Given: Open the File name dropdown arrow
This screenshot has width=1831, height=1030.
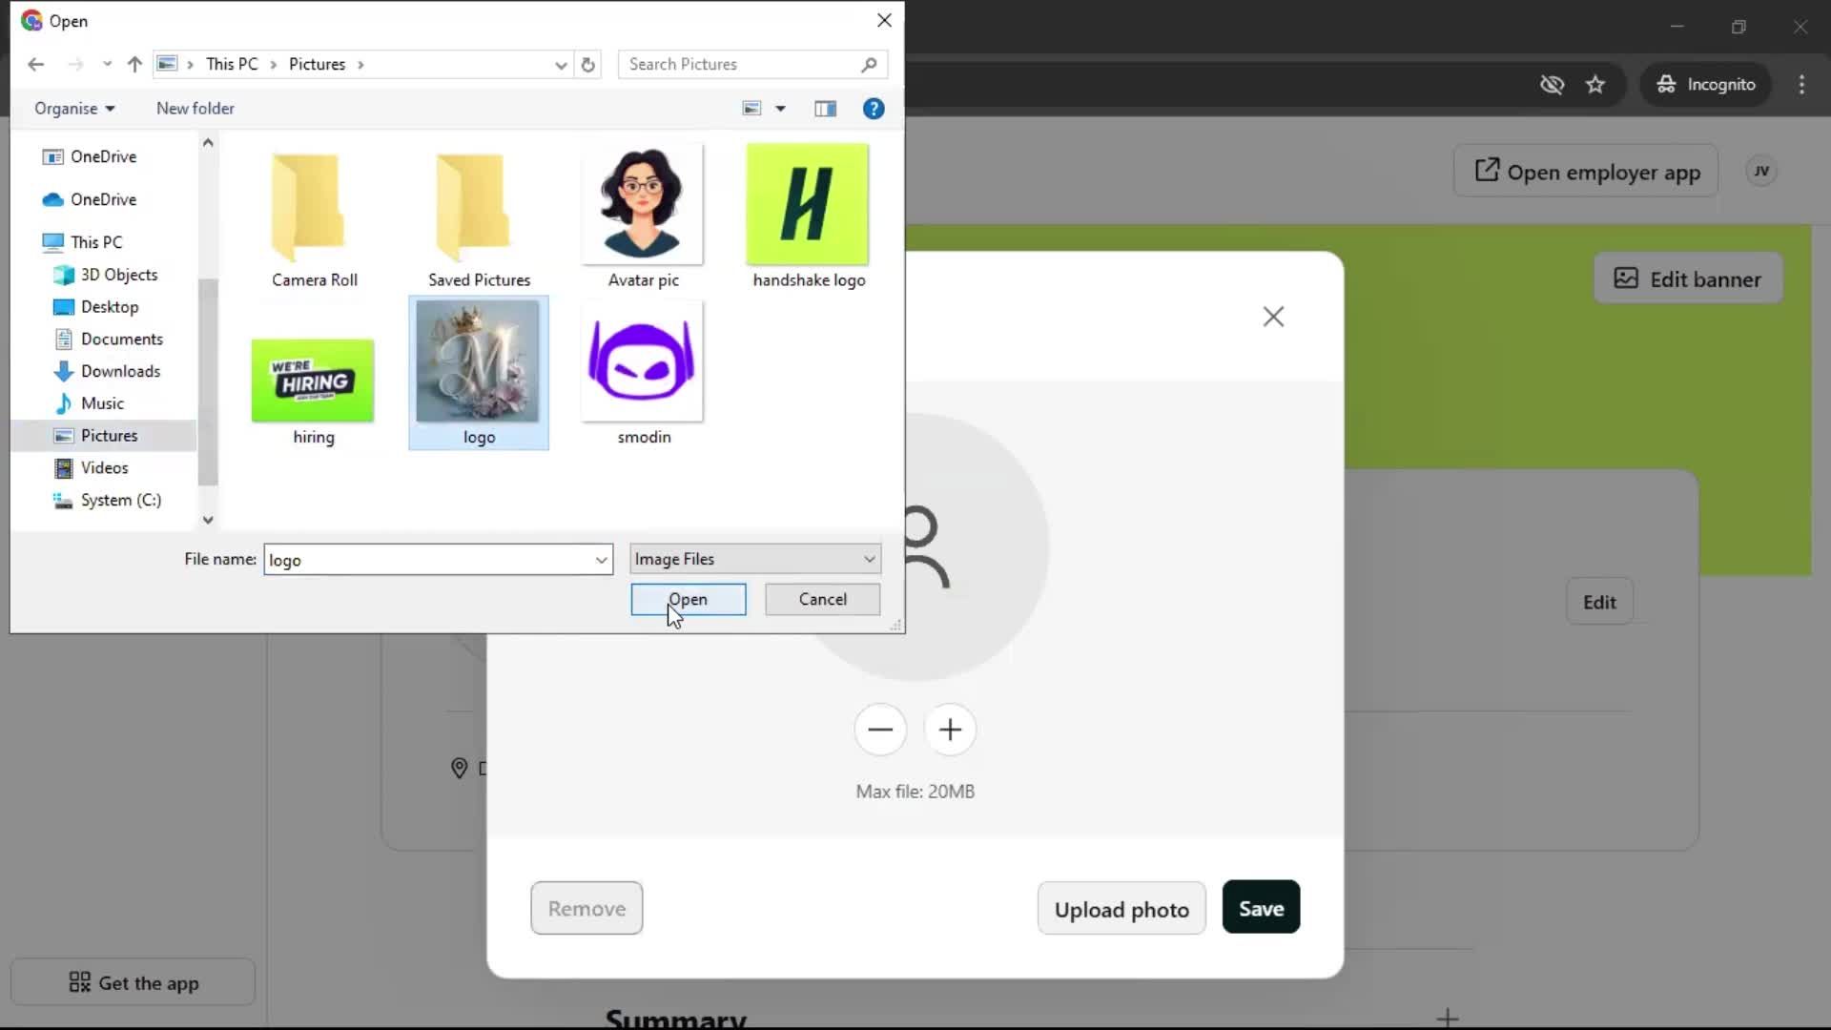Looking at the screenshot, I should (x=601, y=560).
